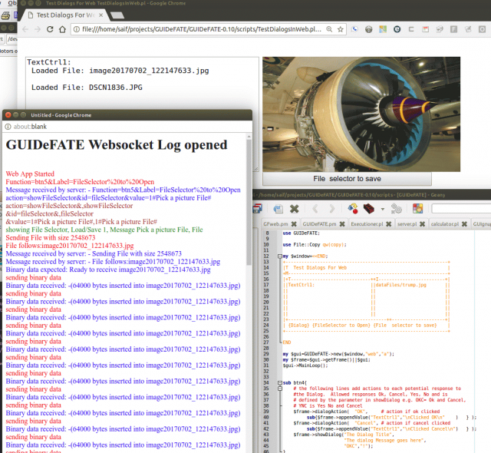Click the GUIDeFATE Websocket Log opened heading
This screenshot has width=491, height=453.
tap(117, 145)
